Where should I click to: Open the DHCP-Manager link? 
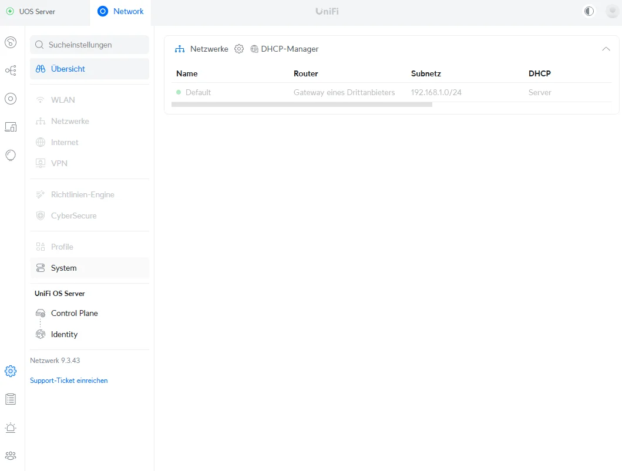pyautogui.click(x=290, y=49)
